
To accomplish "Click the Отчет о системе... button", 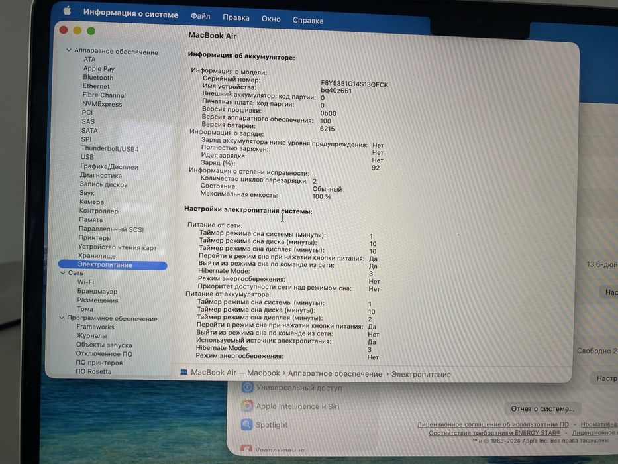I will tap(542, 409).
